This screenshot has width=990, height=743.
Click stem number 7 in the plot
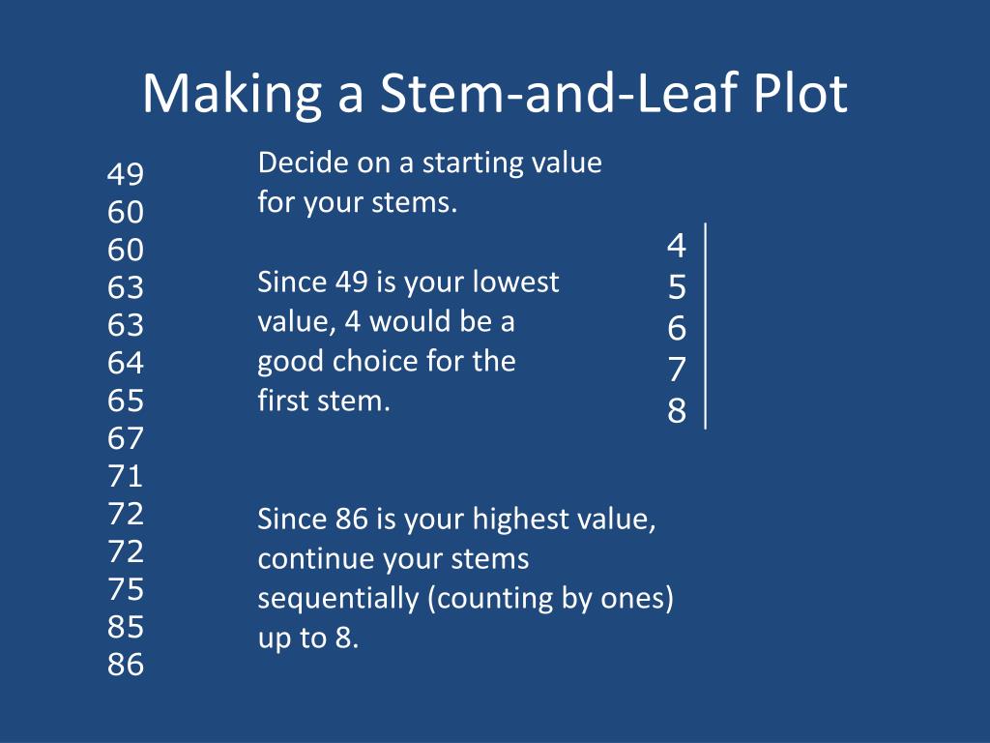(x=677, y=369)
